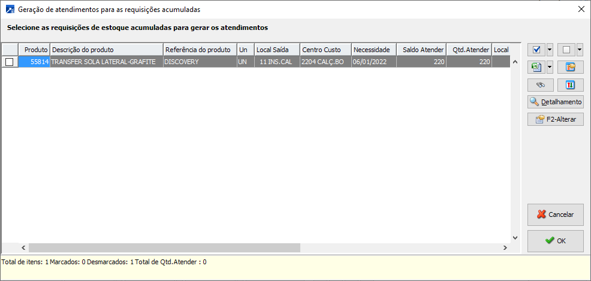The width and height of the screenshot is (591, 281).
Task: Click the Descrição do produto column header
Action: [x=106, y=50]
